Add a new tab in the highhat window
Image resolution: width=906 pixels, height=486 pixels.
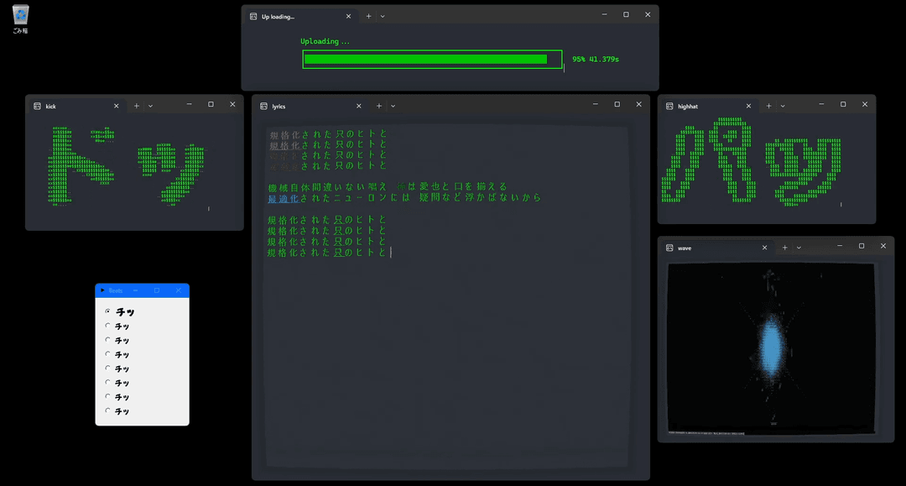pos(768,106)
